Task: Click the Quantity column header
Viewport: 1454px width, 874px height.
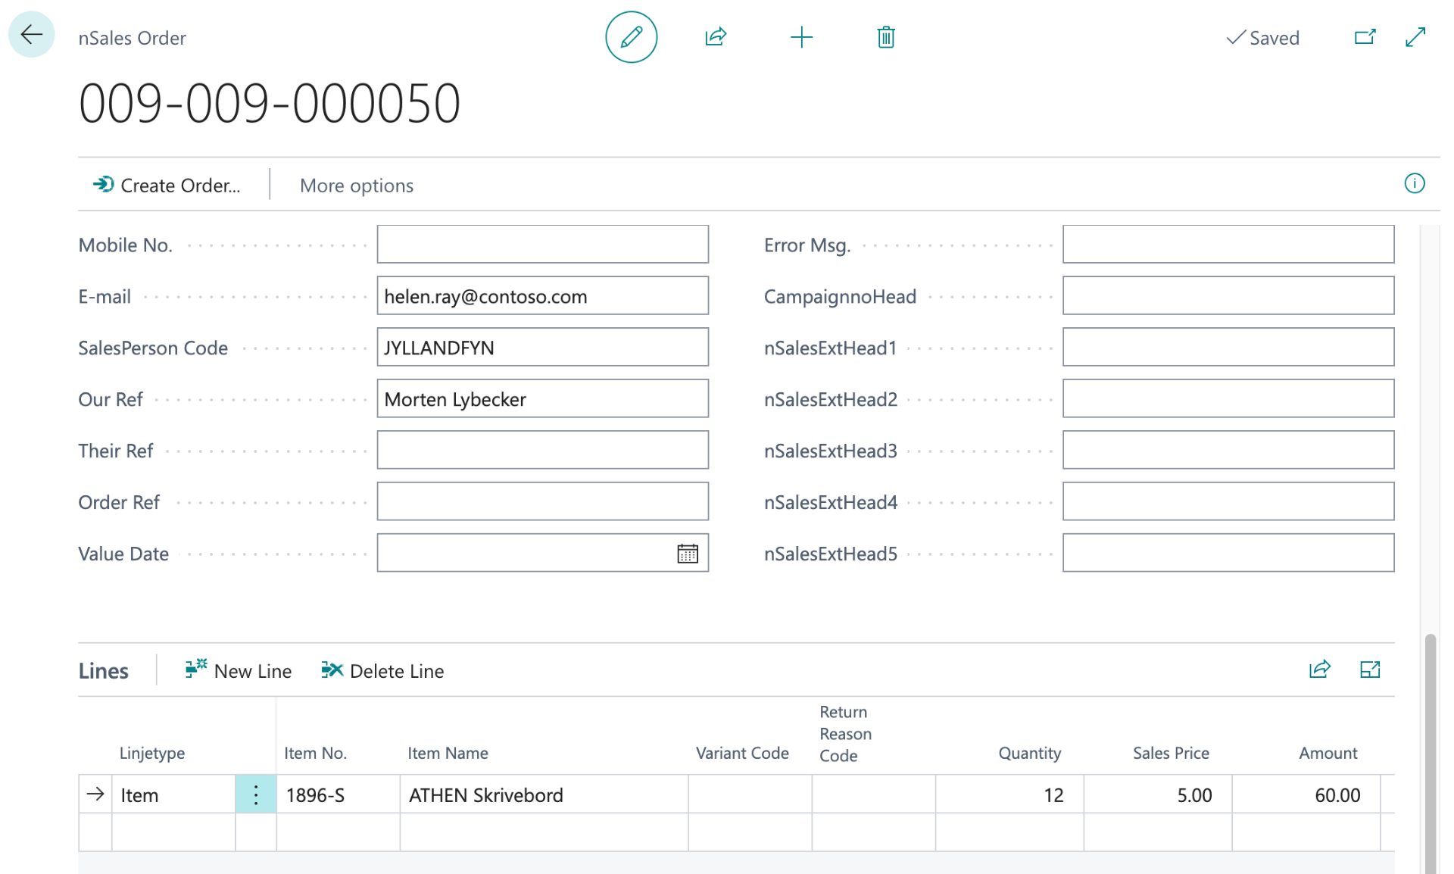Action: (1029, 753)
